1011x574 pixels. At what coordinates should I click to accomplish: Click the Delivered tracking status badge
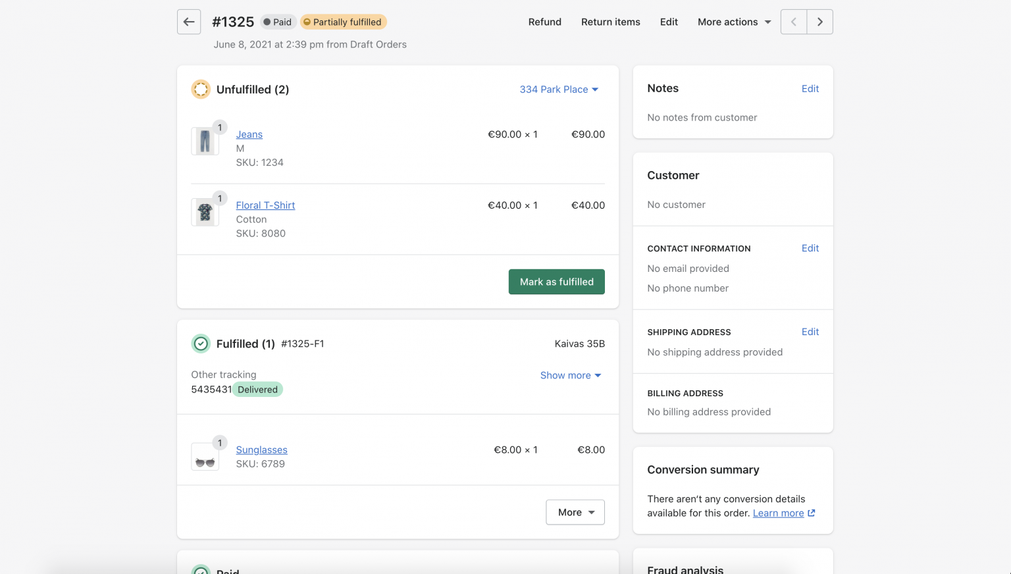pos(257,389)
